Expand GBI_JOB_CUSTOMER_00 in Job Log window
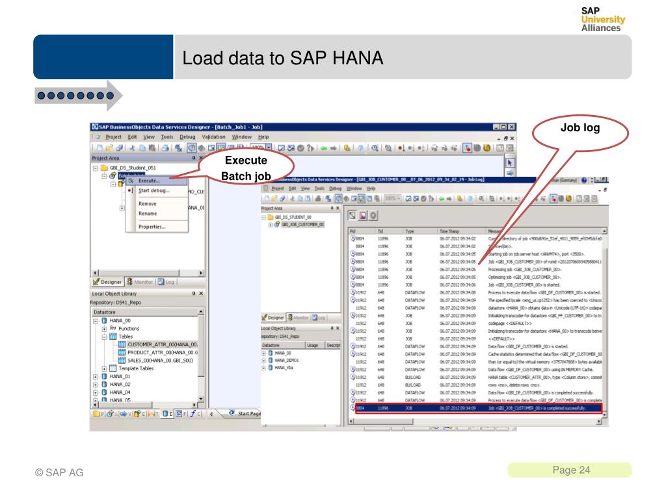 click(271, 225)
